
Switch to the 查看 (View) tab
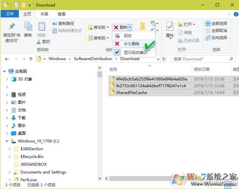[62, 14]
